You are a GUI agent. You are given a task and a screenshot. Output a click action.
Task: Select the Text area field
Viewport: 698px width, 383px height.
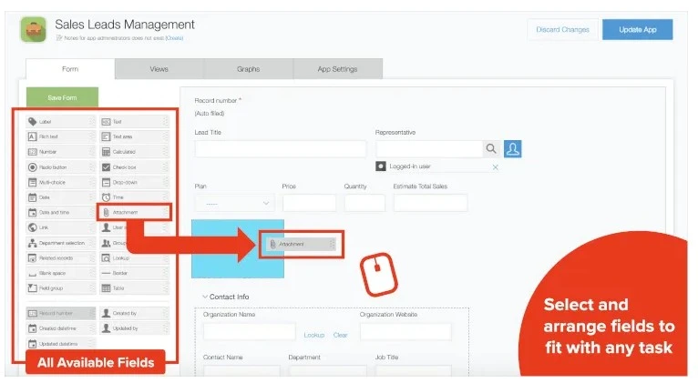(135, 136)
